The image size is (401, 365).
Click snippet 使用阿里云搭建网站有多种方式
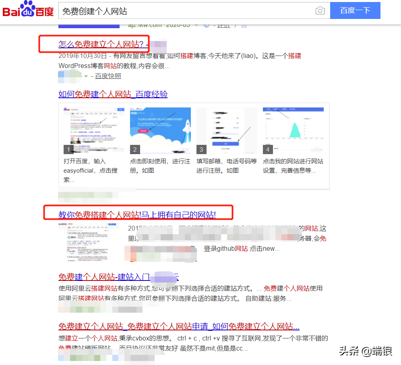(190, 293)
